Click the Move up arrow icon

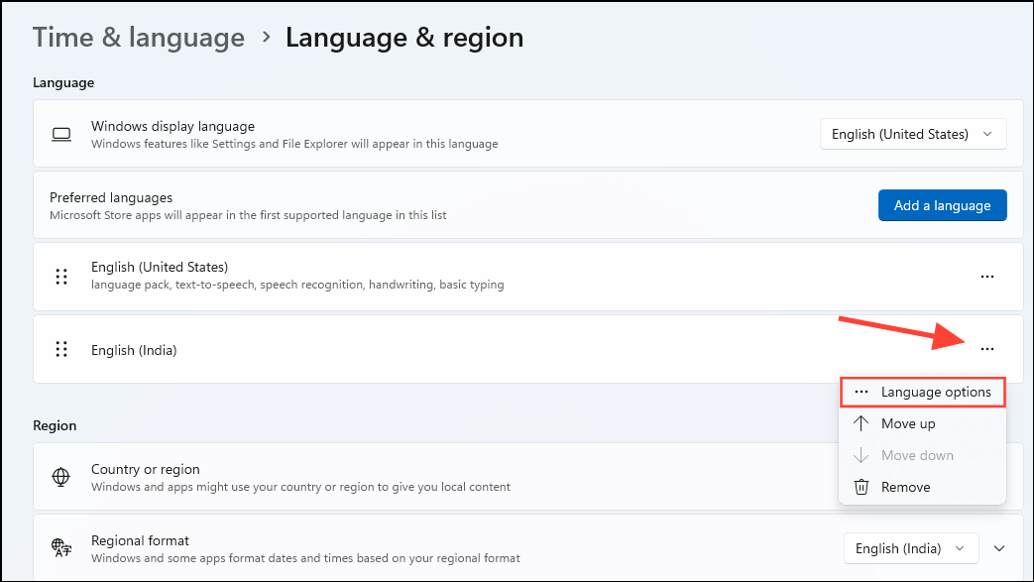862,423
